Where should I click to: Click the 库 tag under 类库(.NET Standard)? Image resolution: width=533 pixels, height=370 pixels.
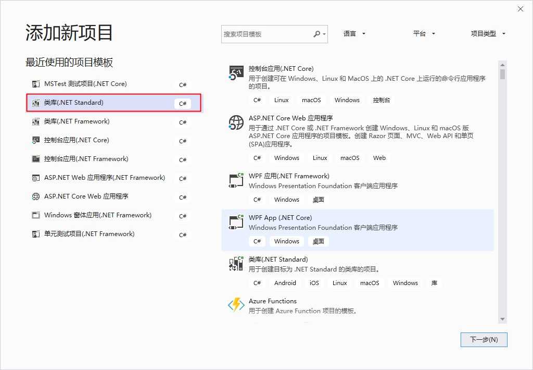point(434,283)
